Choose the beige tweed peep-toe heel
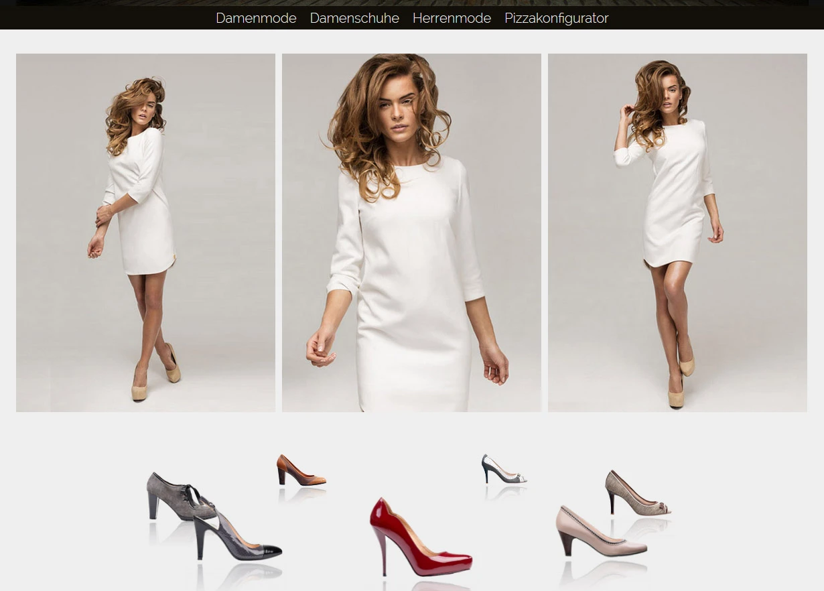This screenshot has height=591, width=824. [637, 492]
